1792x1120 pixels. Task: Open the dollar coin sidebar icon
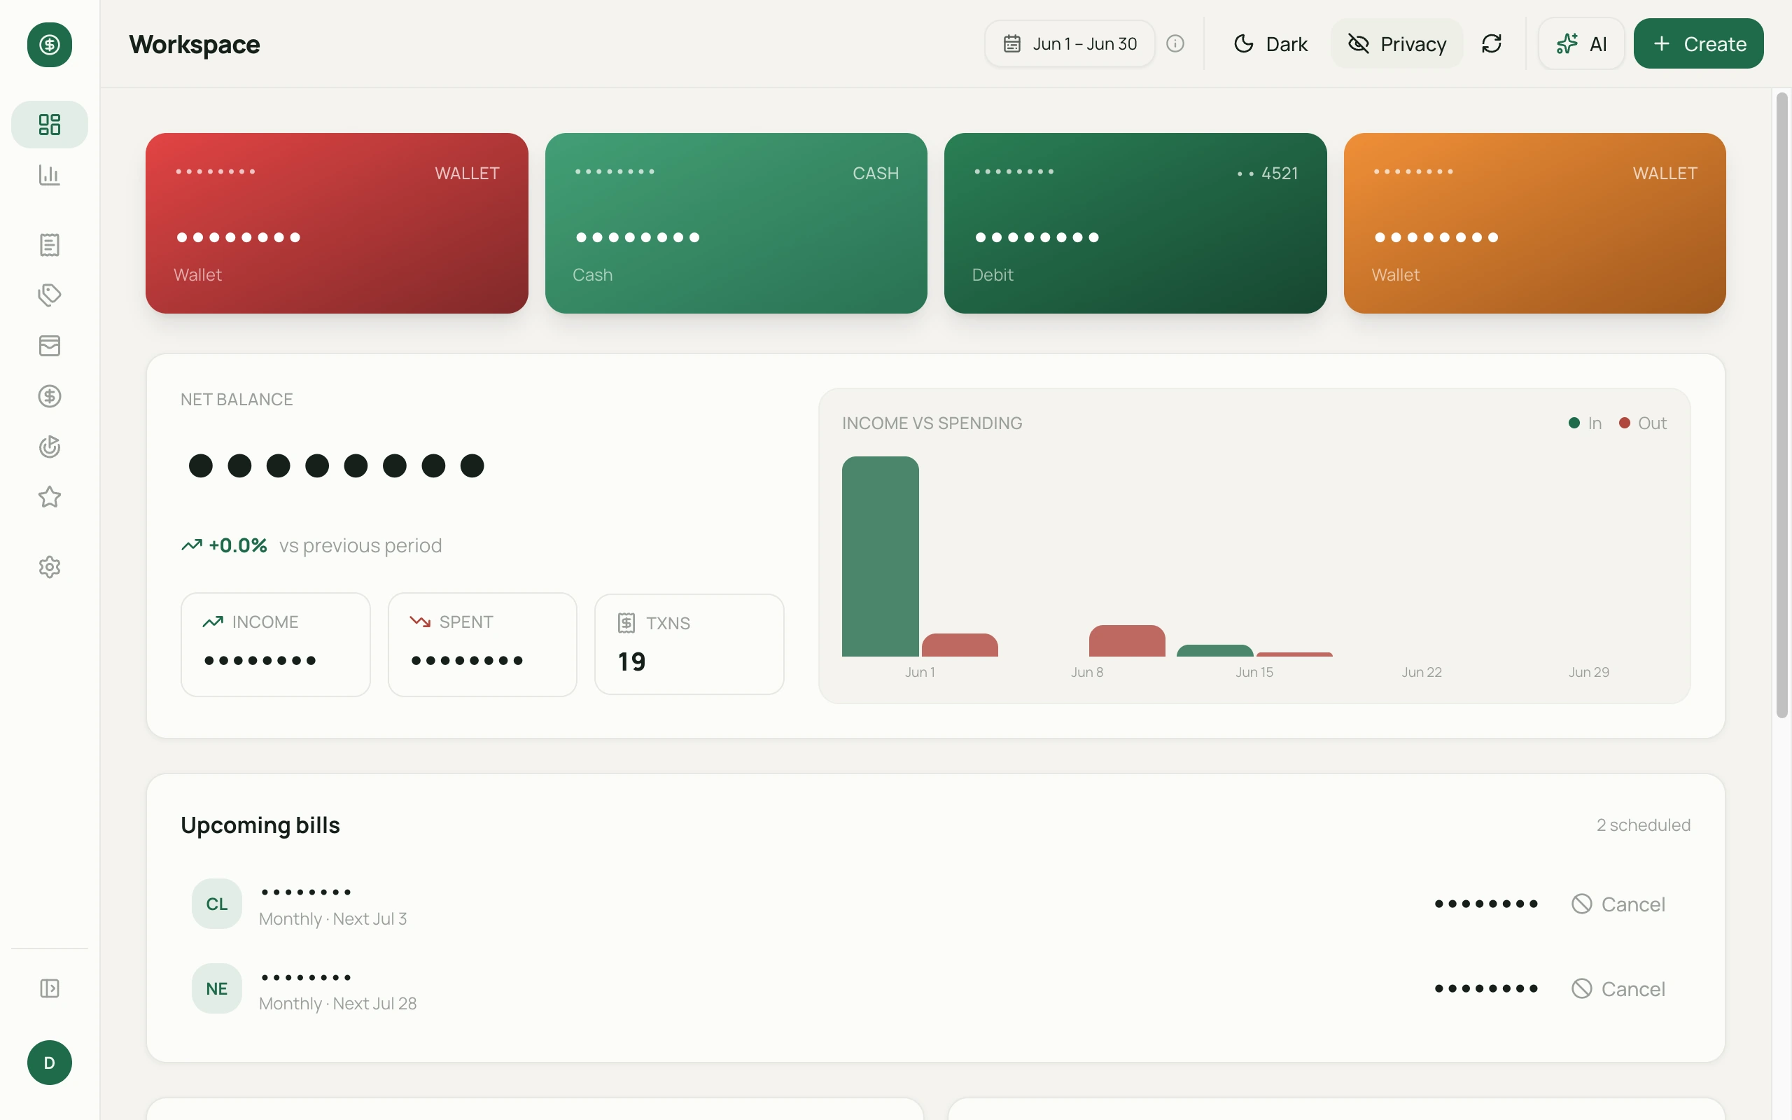50,396
